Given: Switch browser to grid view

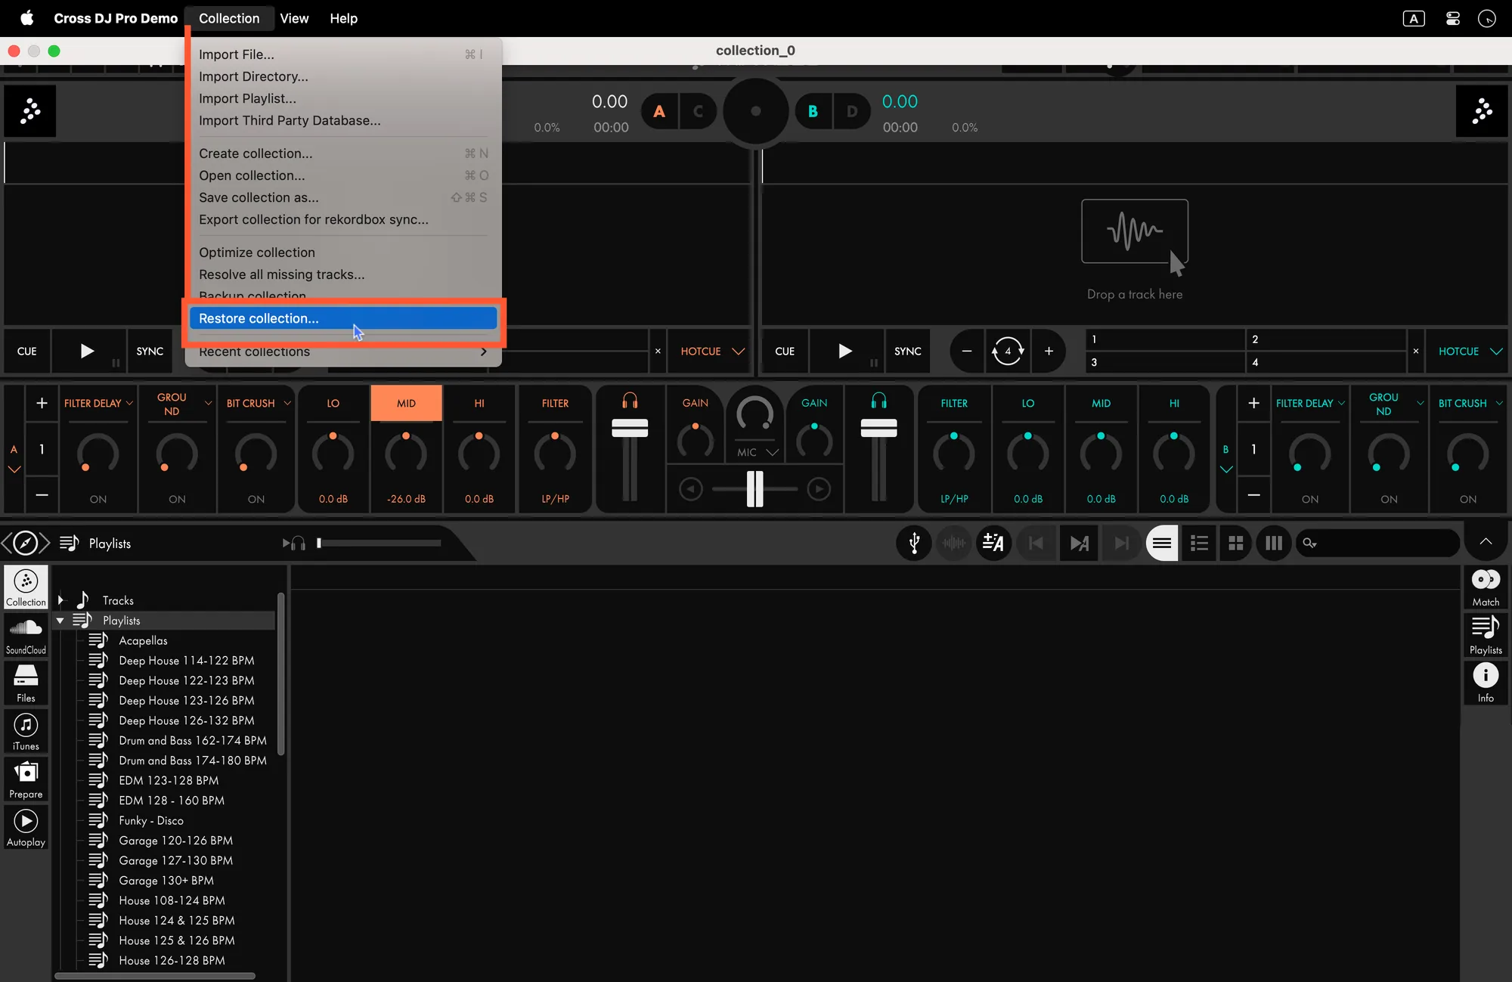Looking at the screenshot, I should [1235, 544].
